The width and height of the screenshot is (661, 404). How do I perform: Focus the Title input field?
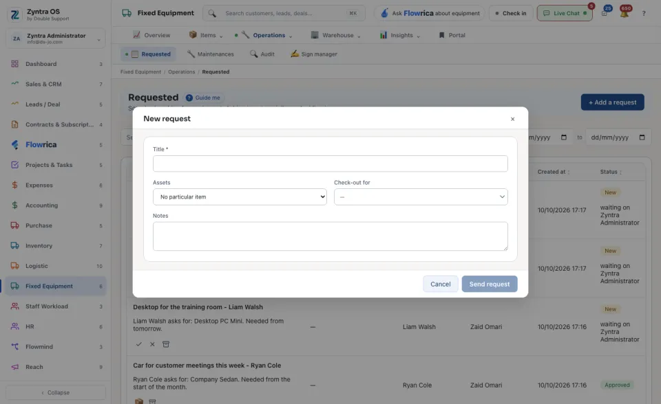pos(330,164)
